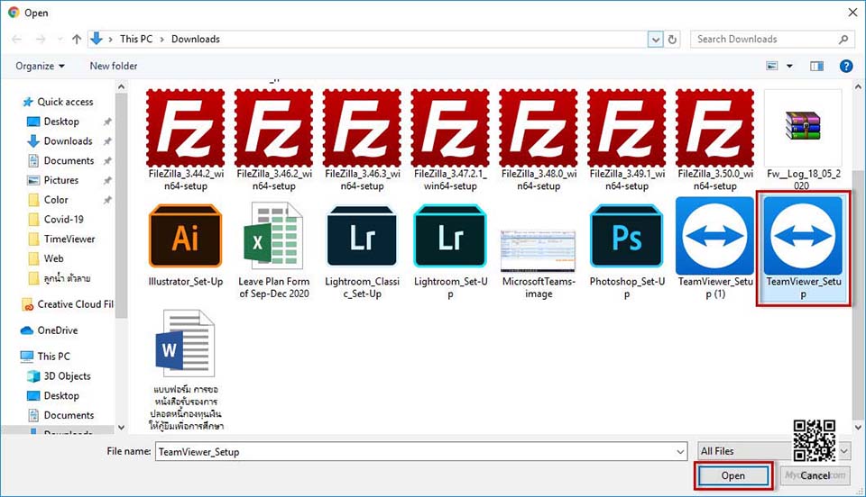
Task: Click the Search Downloads field
Action: [x=771, y=39]
